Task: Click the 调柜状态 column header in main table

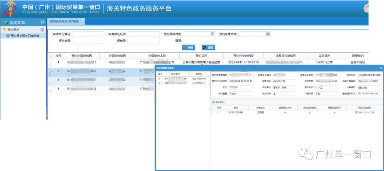Action: pyautogui.click(x=354, y=56)
